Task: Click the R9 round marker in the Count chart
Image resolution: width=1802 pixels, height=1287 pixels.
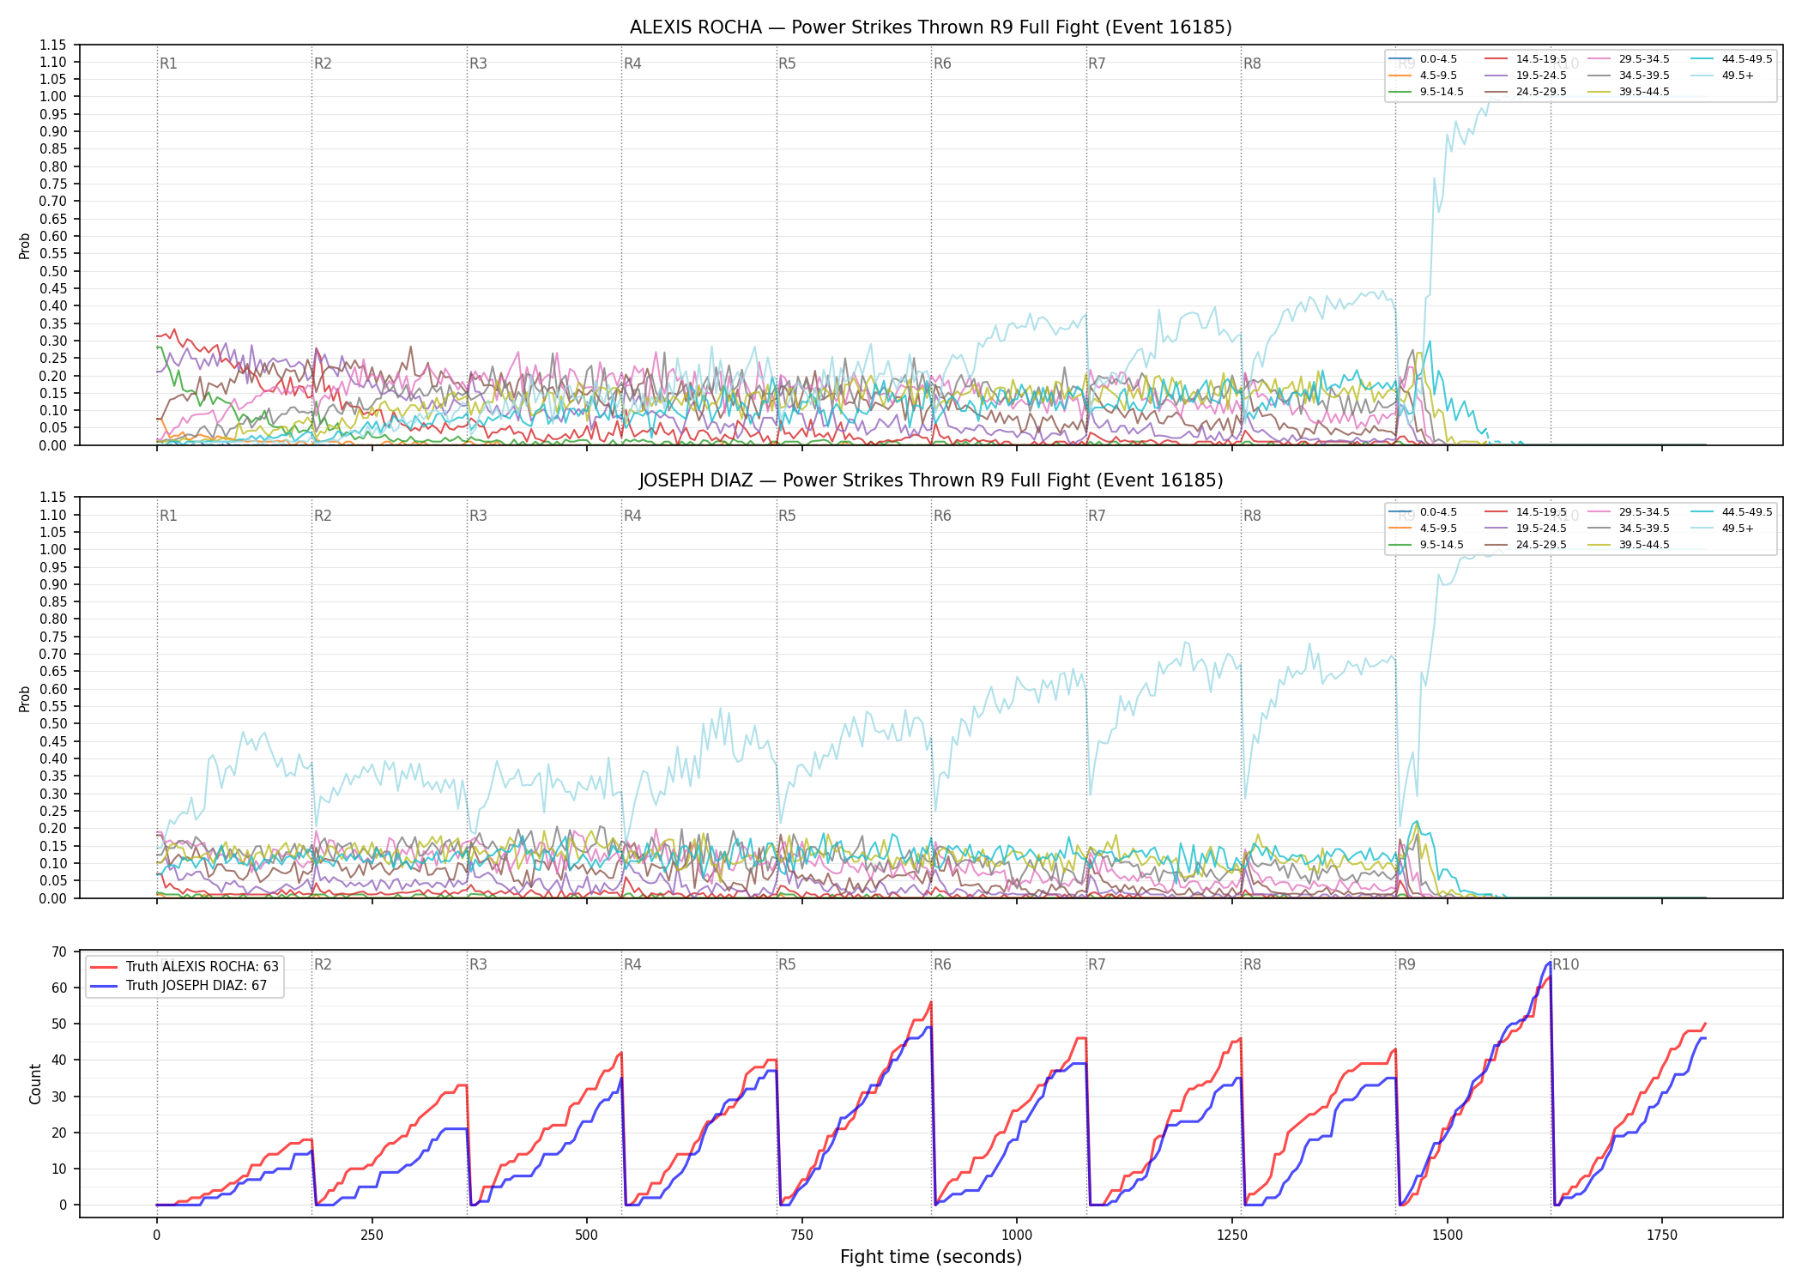Action: [x=1406, y=964]
